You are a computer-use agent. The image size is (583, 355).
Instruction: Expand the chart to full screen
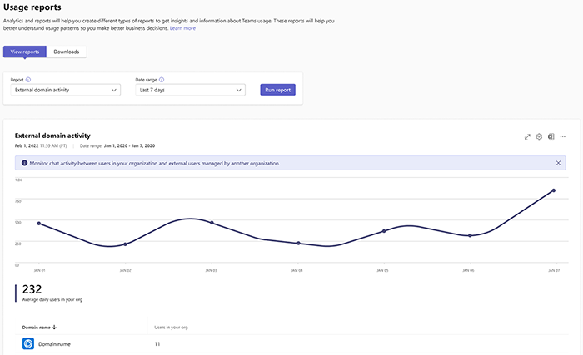tap(527, 137)
